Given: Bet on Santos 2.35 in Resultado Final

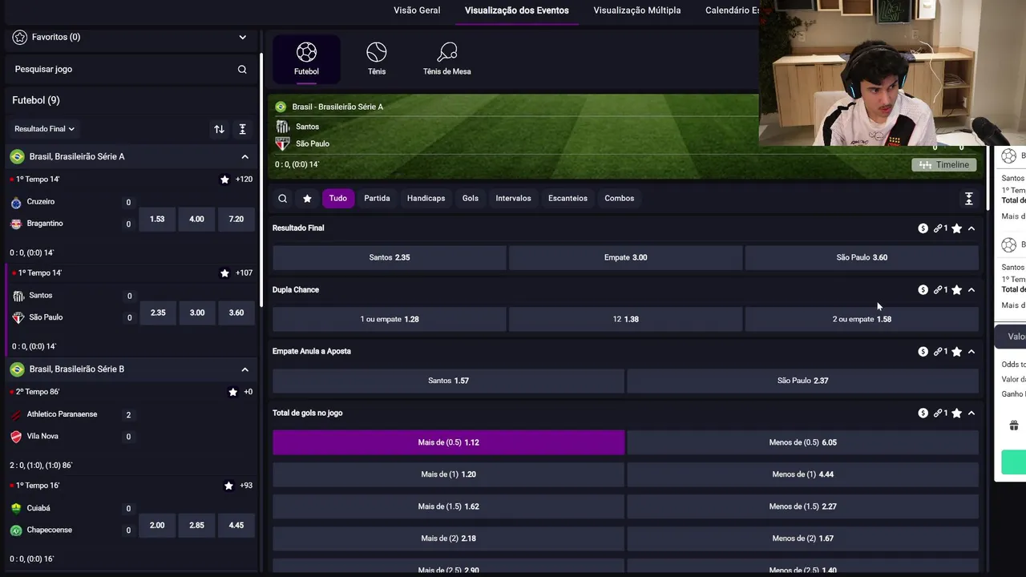Looking at the screenshot, I should [x=390, y=258].
